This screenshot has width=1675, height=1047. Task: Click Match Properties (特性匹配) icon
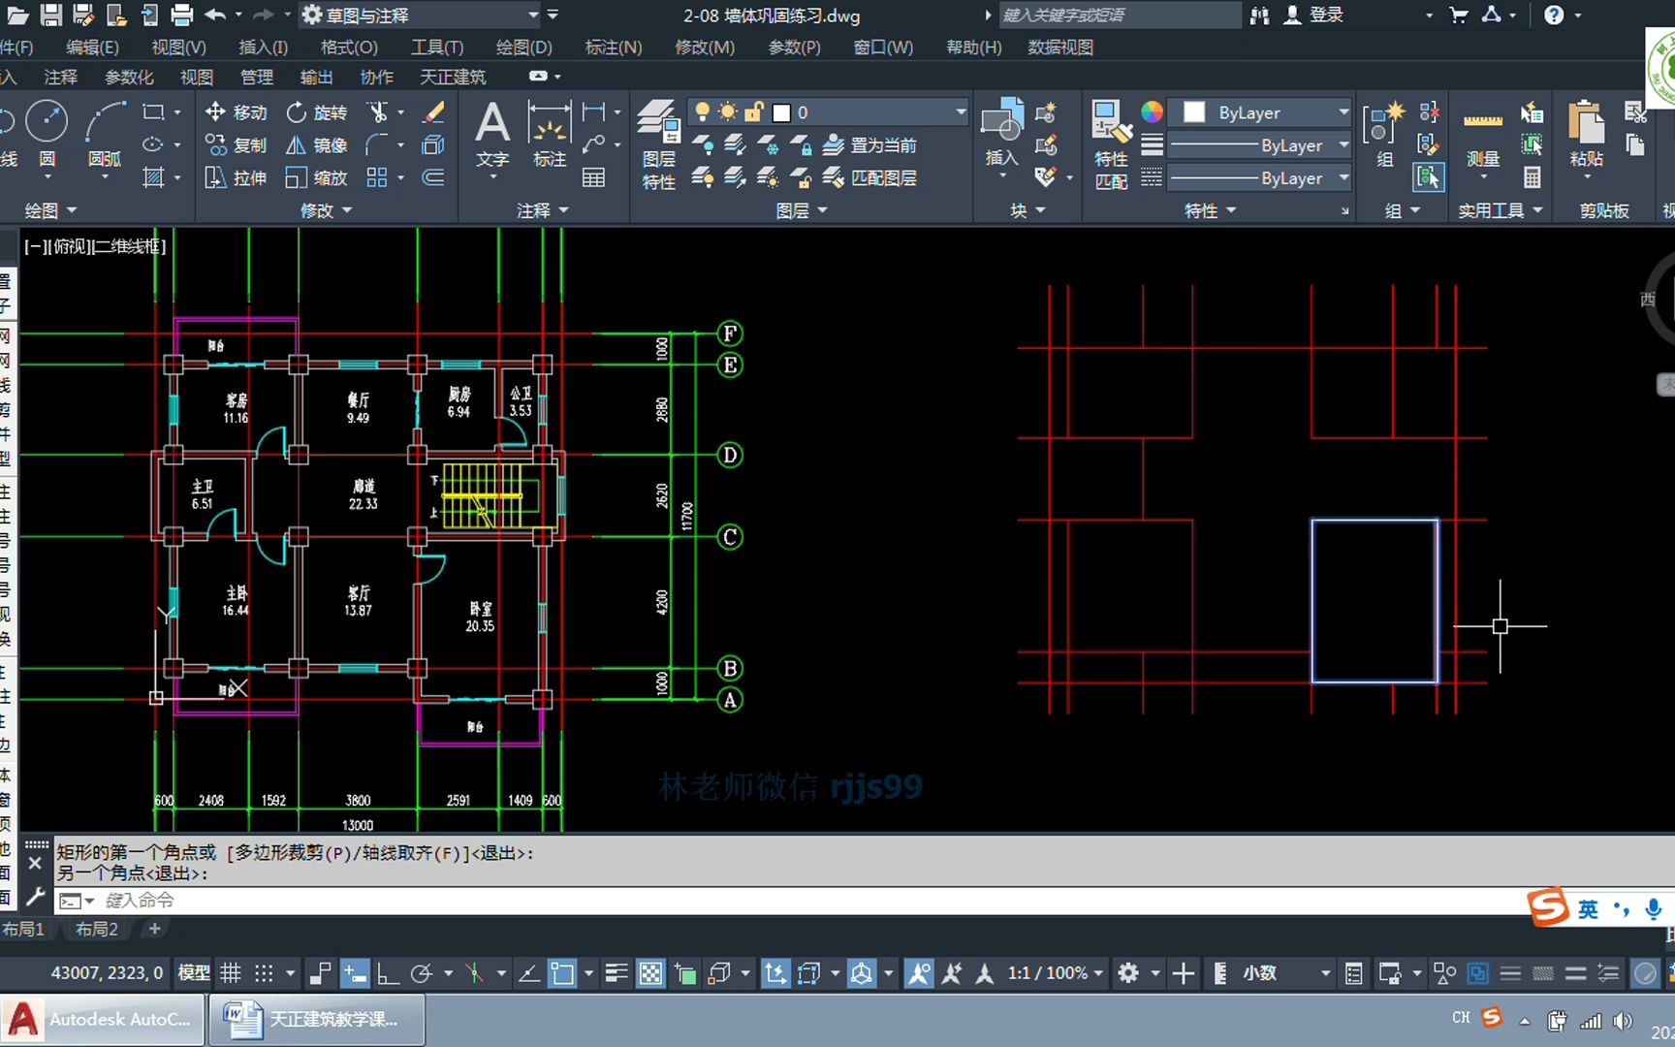1111,143
